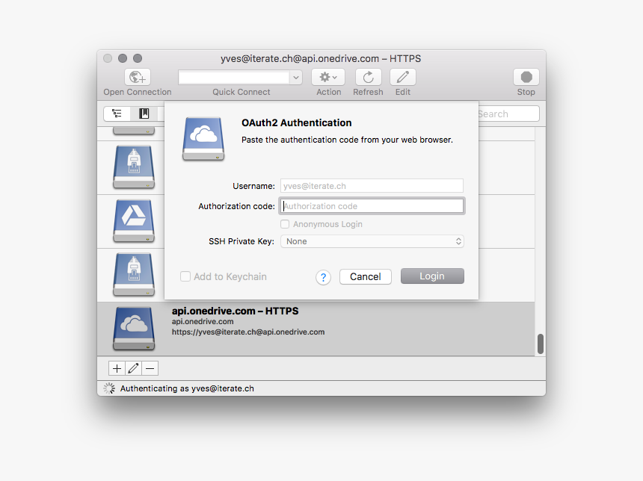Viewport: 643px width, 481px height.
Task: Select the Google Drive bookmark icon
Action: pyautogui.click(x=133, y=220)
